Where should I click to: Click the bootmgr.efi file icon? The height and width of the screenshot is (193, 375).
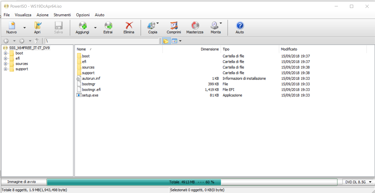(x=79, y=89)
